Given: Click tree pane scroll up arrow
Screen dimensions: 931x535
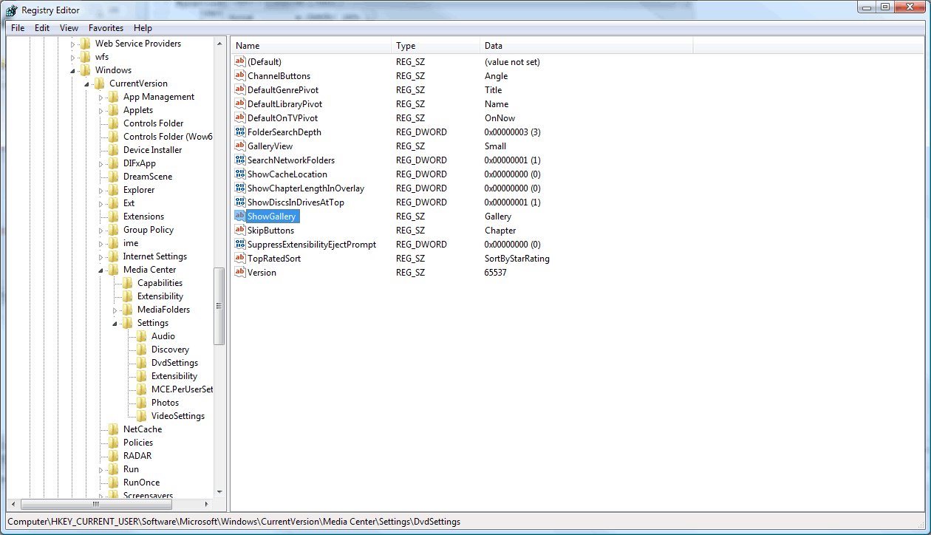Looking at the screenshot, I should [x=219, y=44].
